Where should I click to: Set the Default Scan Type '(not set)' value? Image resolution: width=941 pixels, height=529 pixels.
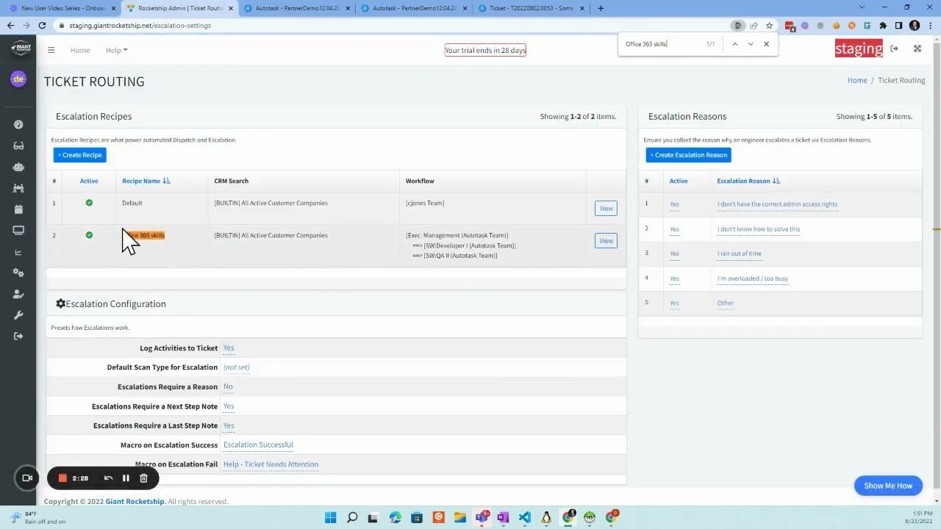point(236,367)
